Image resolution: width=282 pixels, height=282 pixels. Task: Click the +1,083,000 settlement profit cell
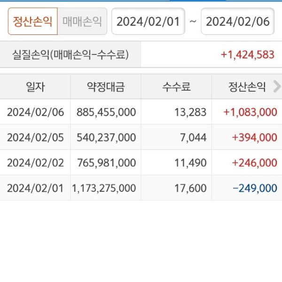point(250,112)
